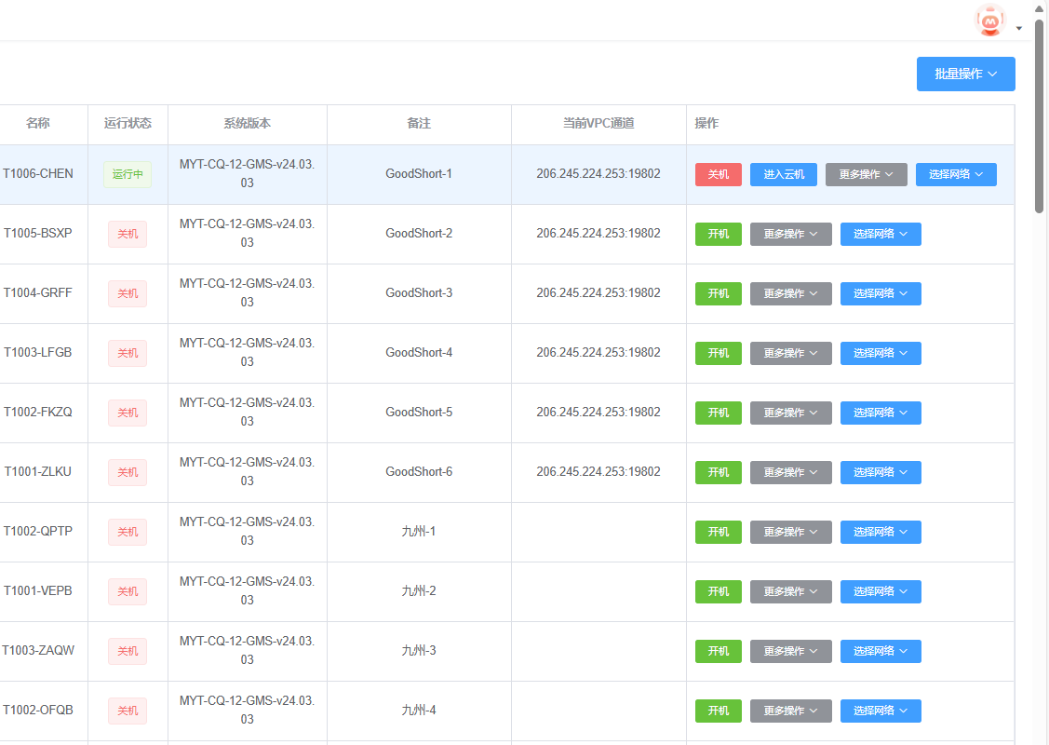1049x745 pixels.
Task: Click the 当前VPC通道 column header
Action: pos(598,123)
